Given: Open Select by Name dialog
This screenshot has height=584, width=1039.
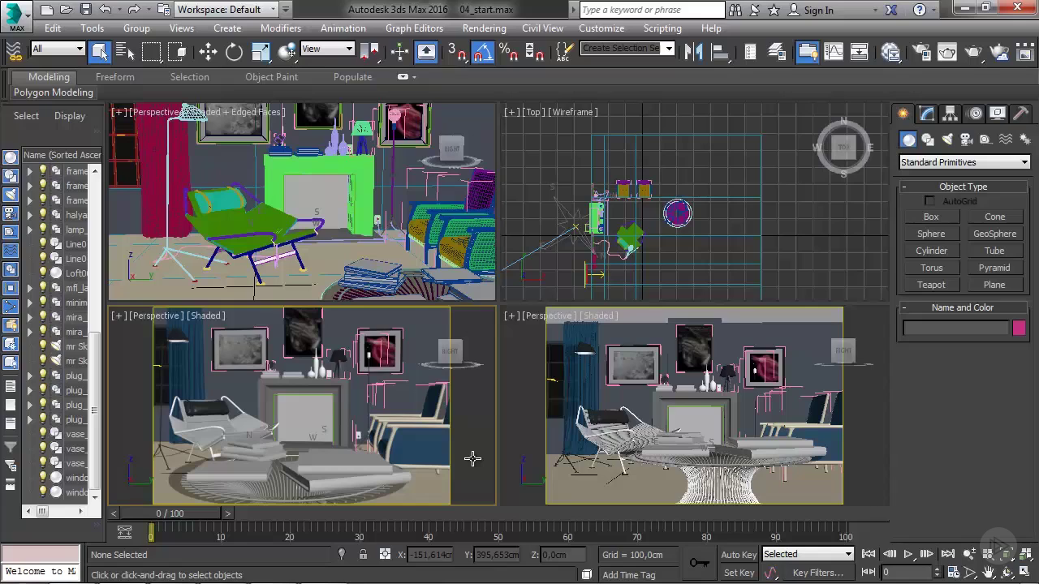Looking at the screenshot, I should click(x=125, y=51).
